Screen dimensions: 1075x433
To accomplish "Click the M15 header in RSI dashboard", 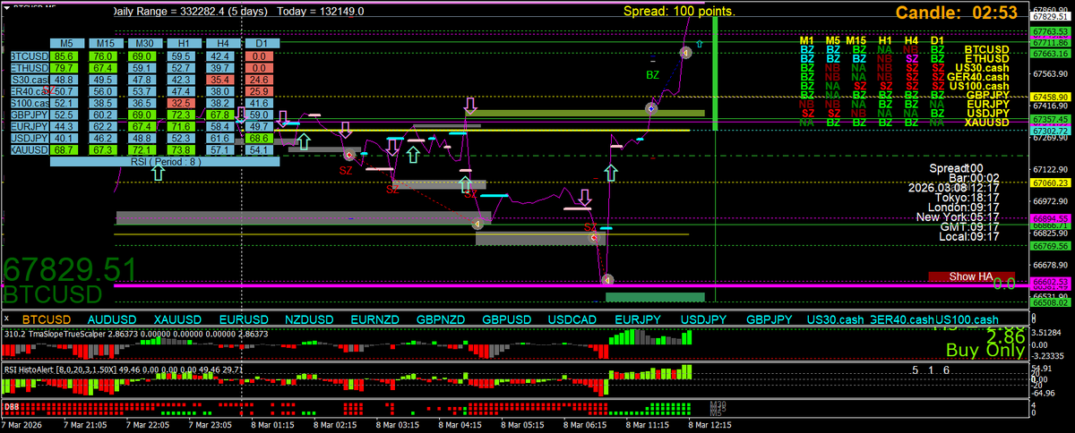I will click(x=105, y=43).
